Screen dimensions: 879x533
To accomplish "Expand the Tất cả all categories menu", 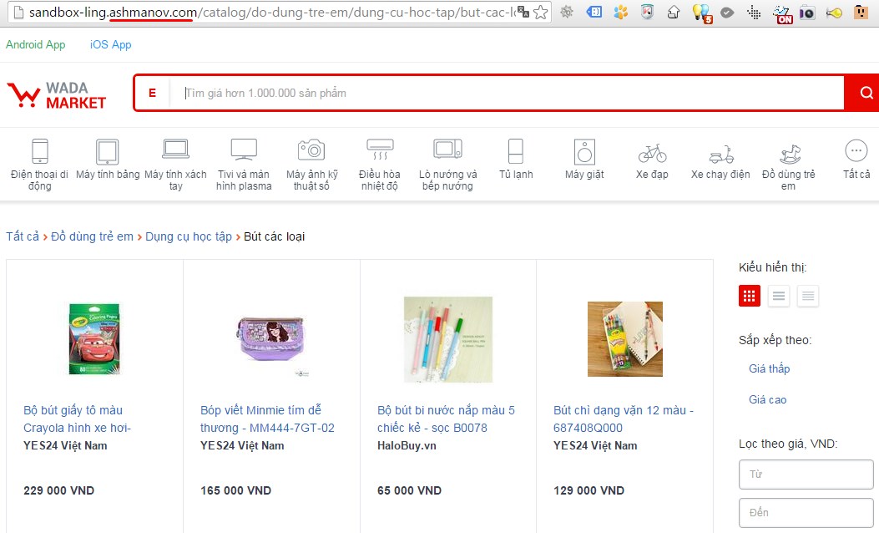I will [x=856, y=151].
